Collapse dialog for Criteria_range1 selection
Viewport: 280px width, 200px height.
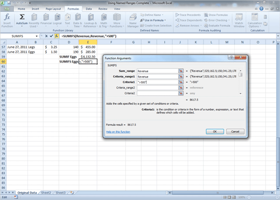[181, 76]
